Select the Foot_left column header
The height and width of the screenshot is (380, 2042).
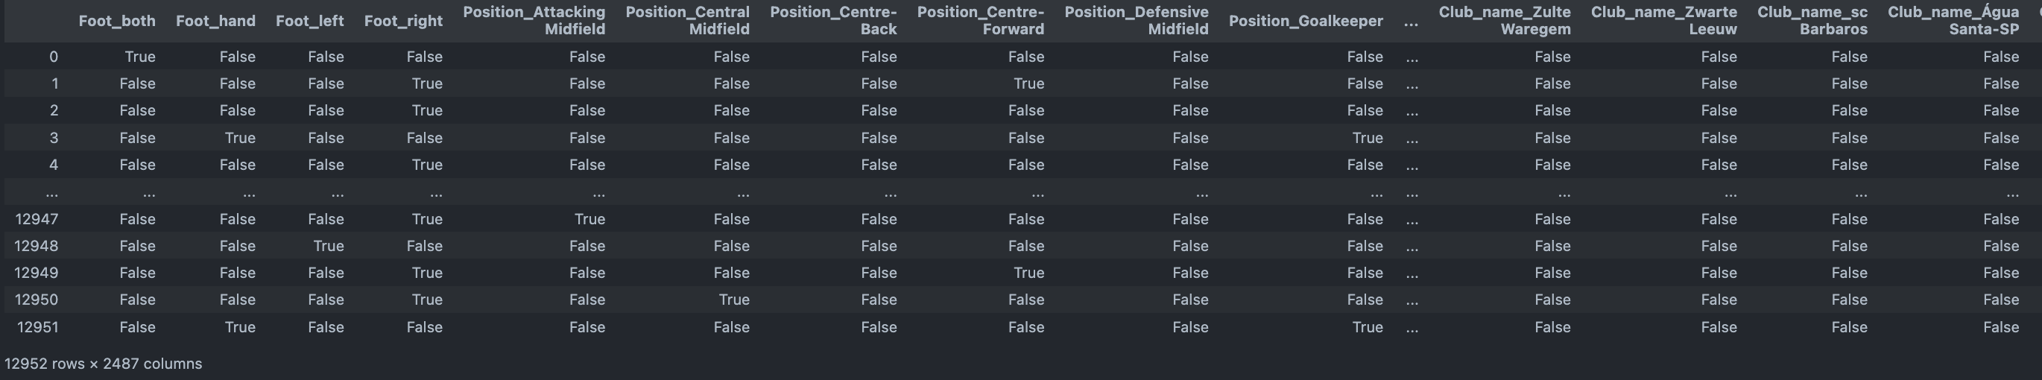point(309,21)
